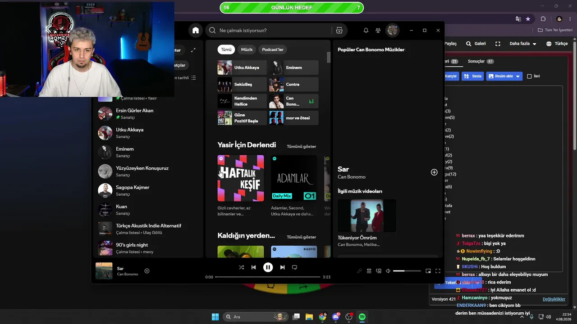Open the mini player
Image resolution: width=577 pixels, height=324 pixels.
[x=428, y=271]
